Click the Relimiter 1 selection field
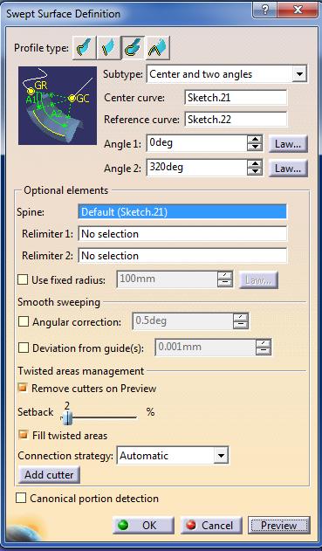 tap(182, 234)
